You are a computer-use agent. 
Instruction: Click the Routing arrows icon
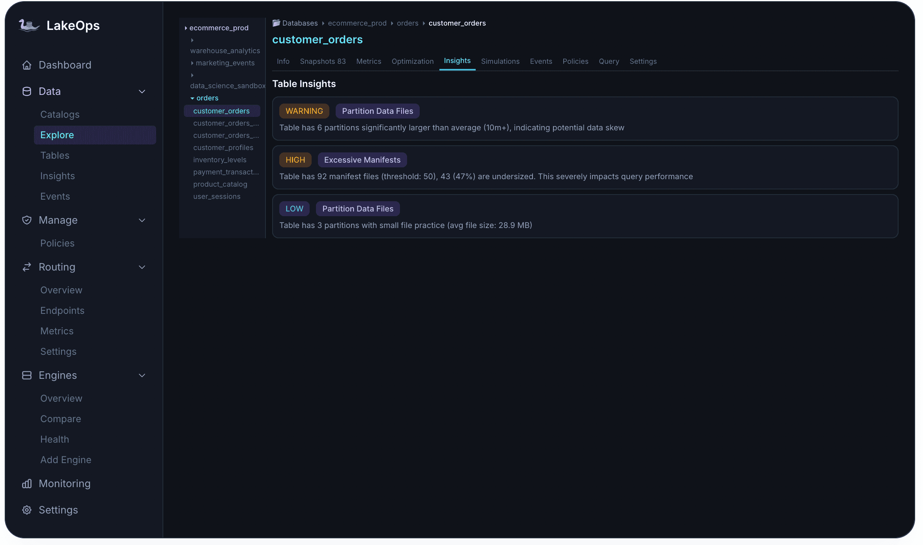(x=27, y=267)
